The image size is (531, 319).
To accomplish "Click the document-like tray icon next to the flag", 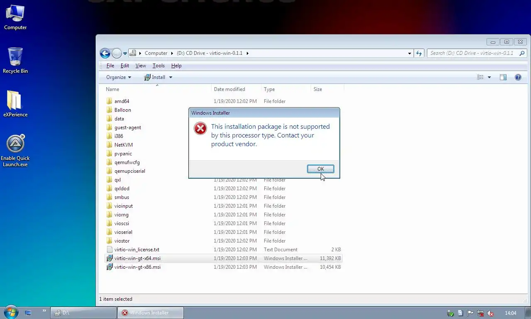I will (460, 313).
